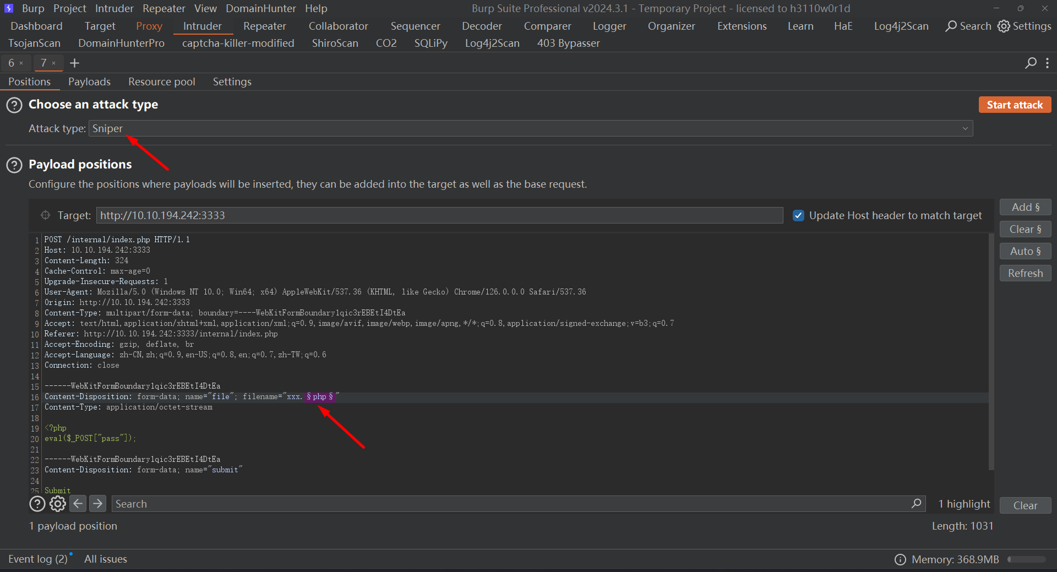This screenshot has width=1057, height=572.
Task: Open the 403 Bypasser tab
Action: (x=568, y=43)
